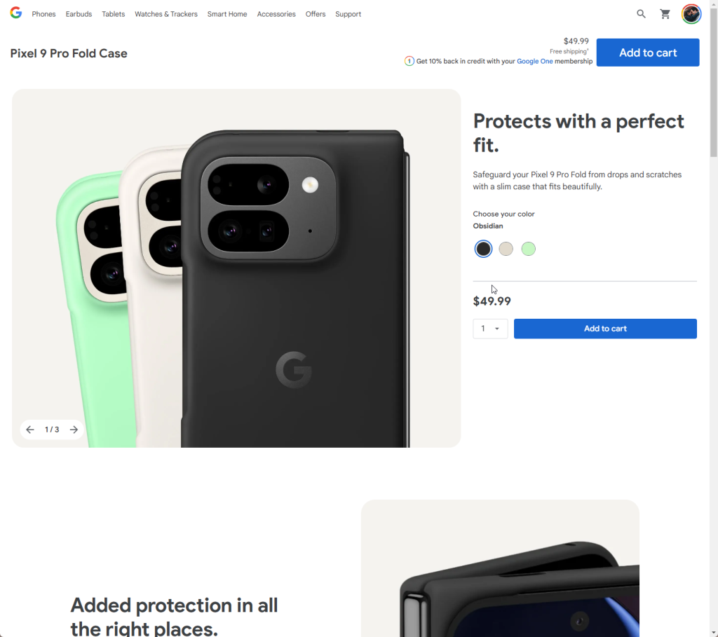This screenshot has height=637, width=718.
Task: Show the previous product image
Action: point(30,430)
